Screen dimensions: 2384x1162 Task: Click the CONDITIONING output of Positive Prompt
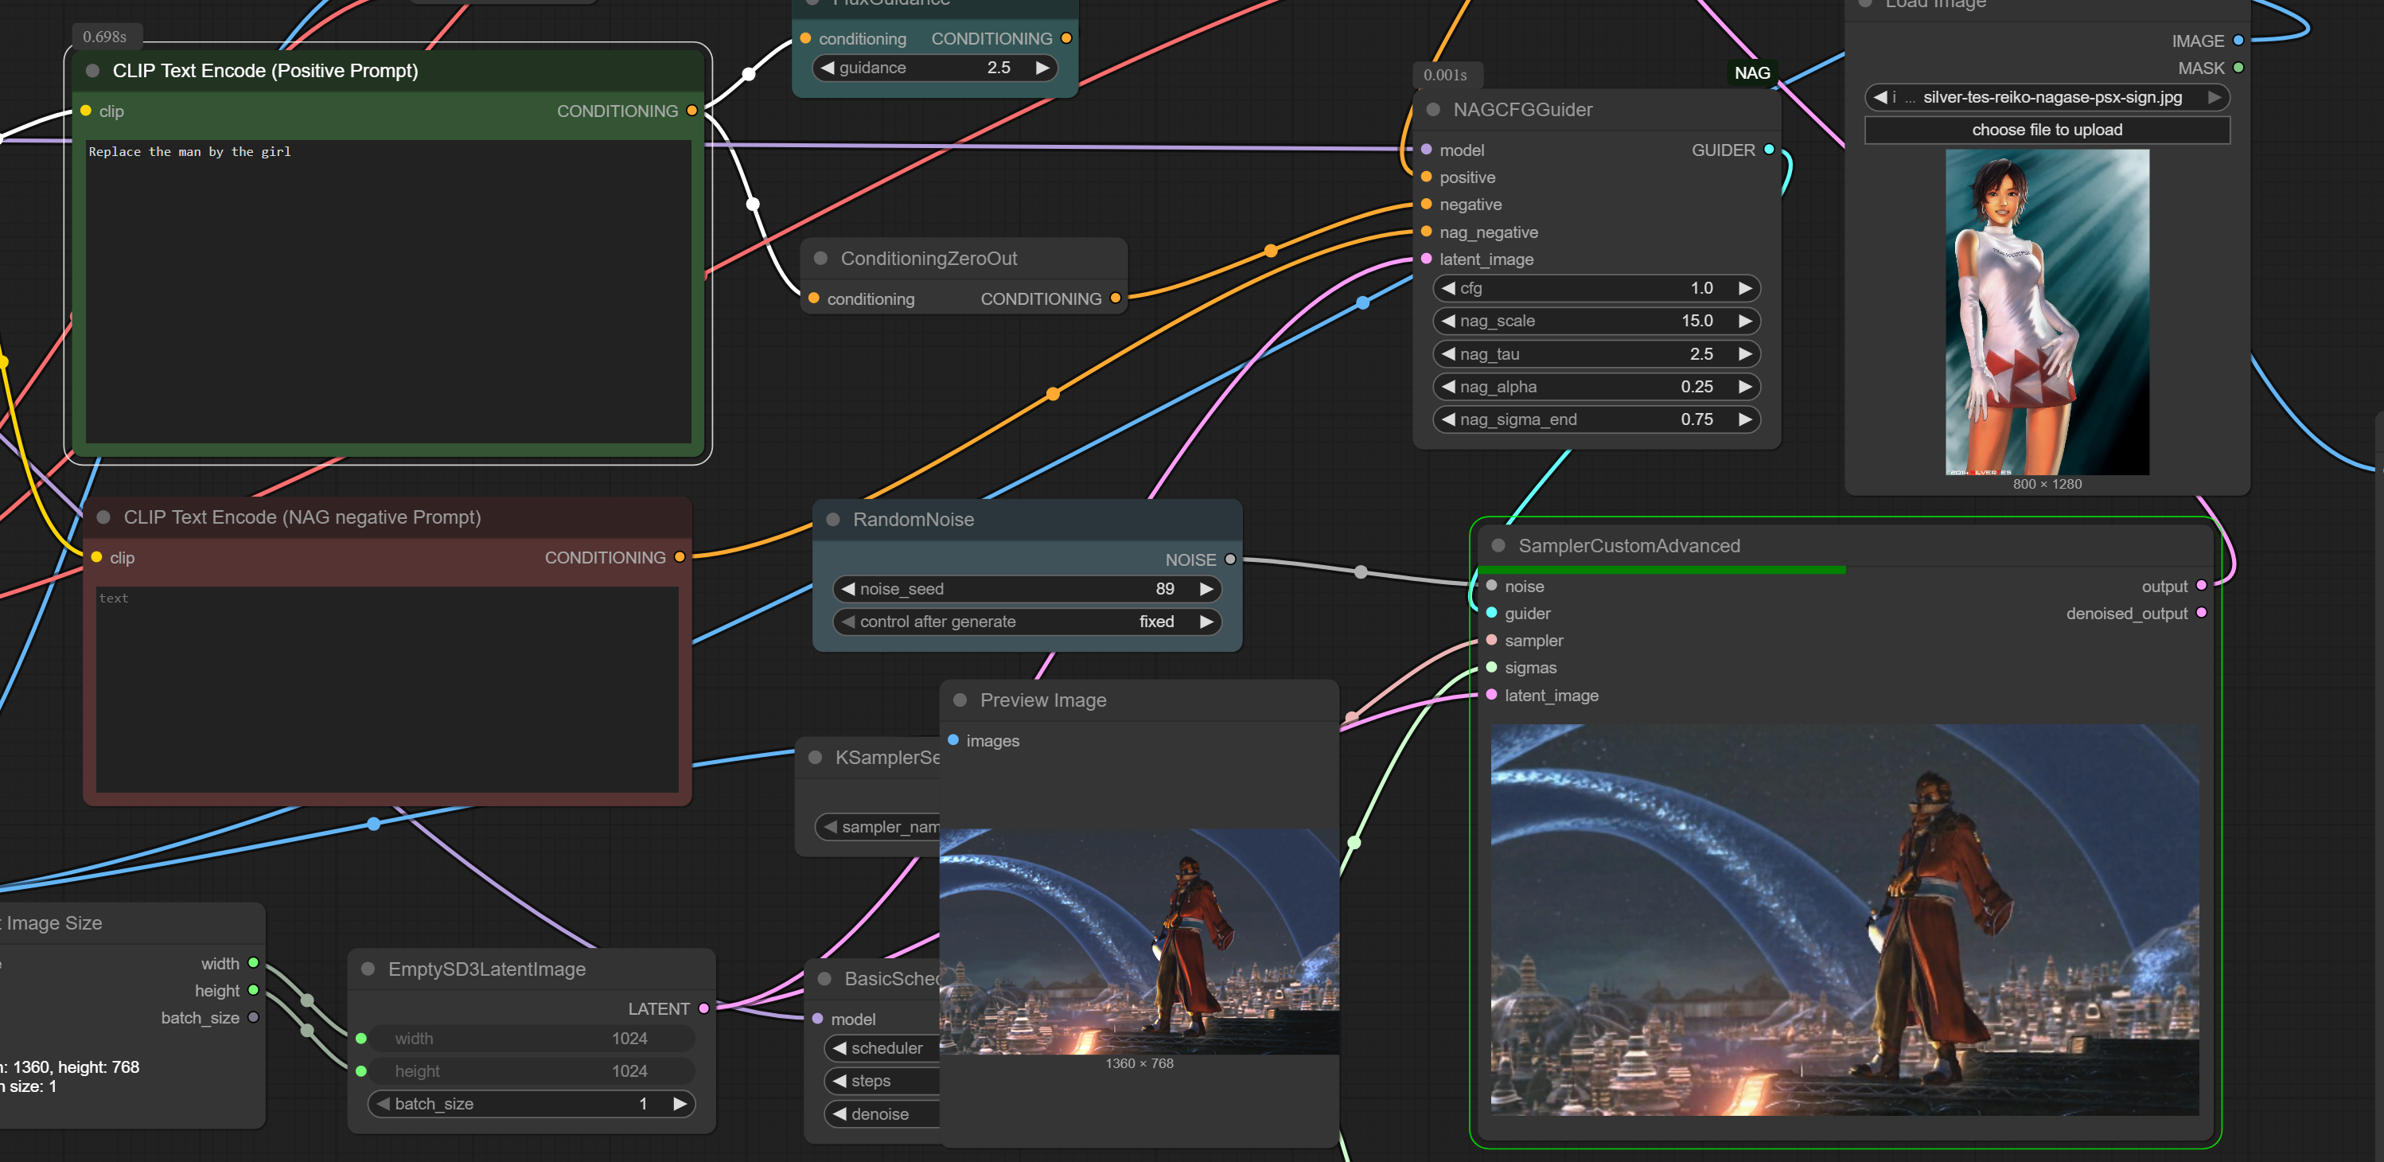[691, 111]
